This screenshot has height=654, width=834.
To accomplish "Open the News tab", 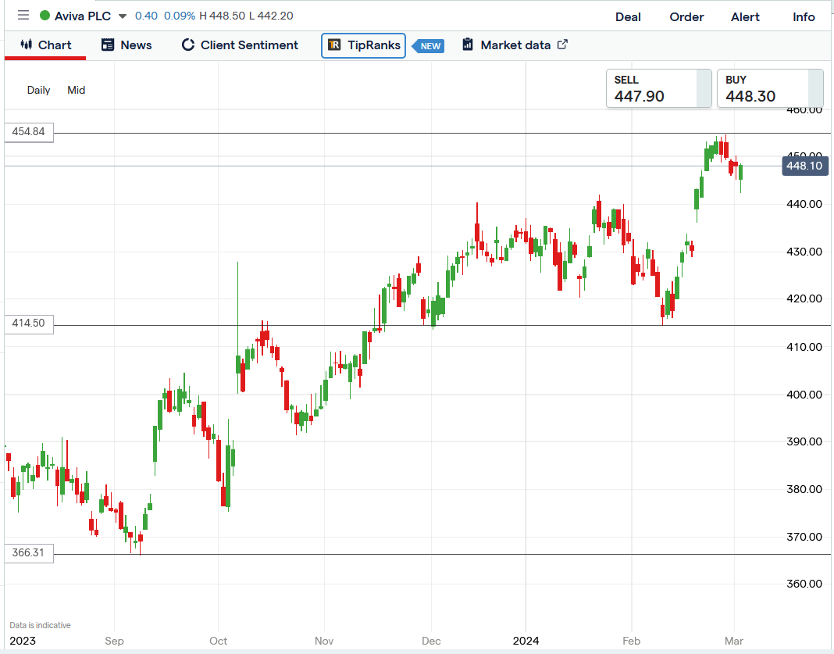I will (x=127, y=45).
